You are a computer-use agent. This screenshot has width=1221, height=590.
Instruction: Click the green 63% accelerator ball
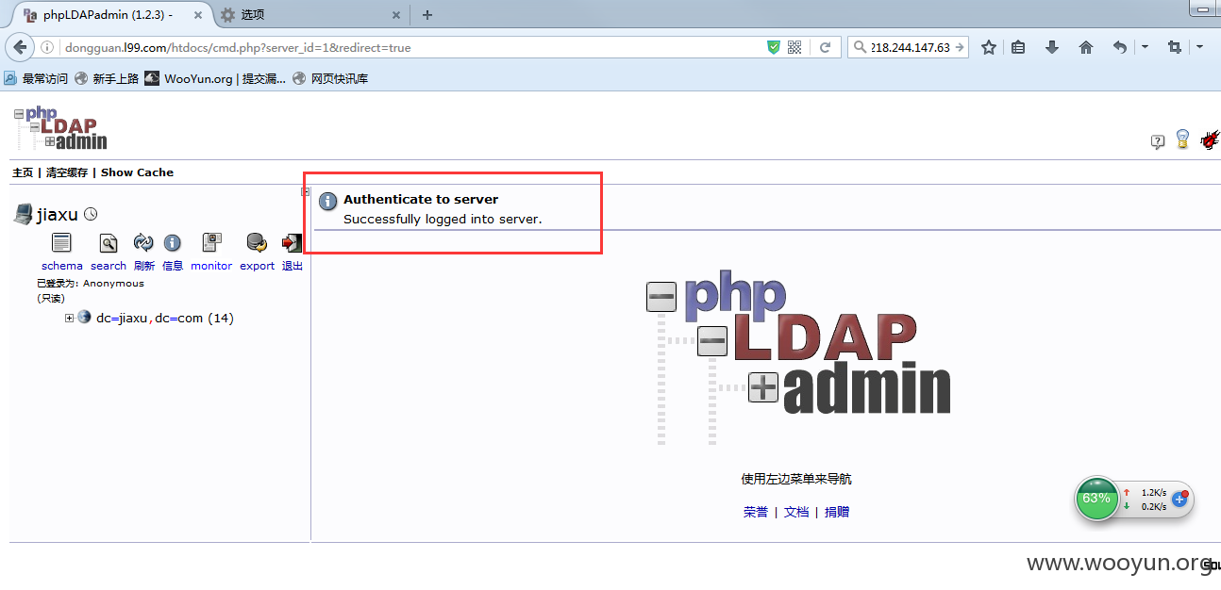(x=1096, y=499)
